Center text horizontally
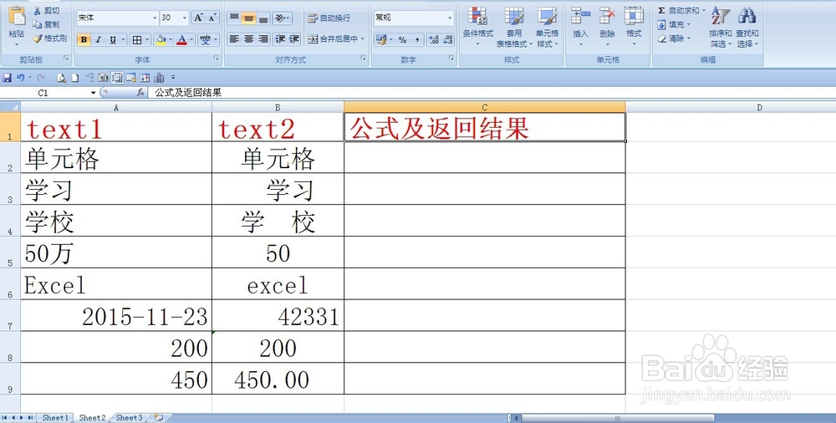 pos(248,39)
